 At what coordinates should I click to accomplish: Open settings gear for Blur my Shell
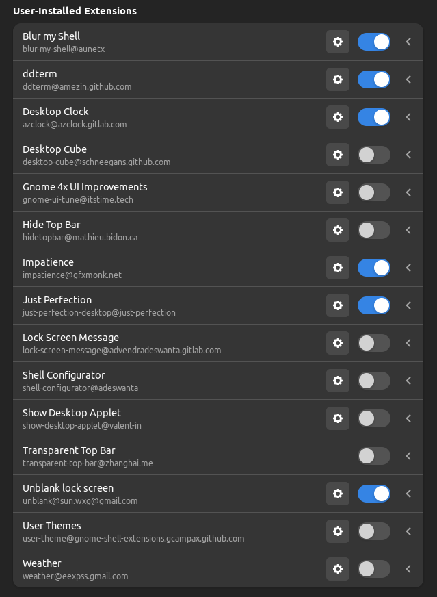pos(337,42)
